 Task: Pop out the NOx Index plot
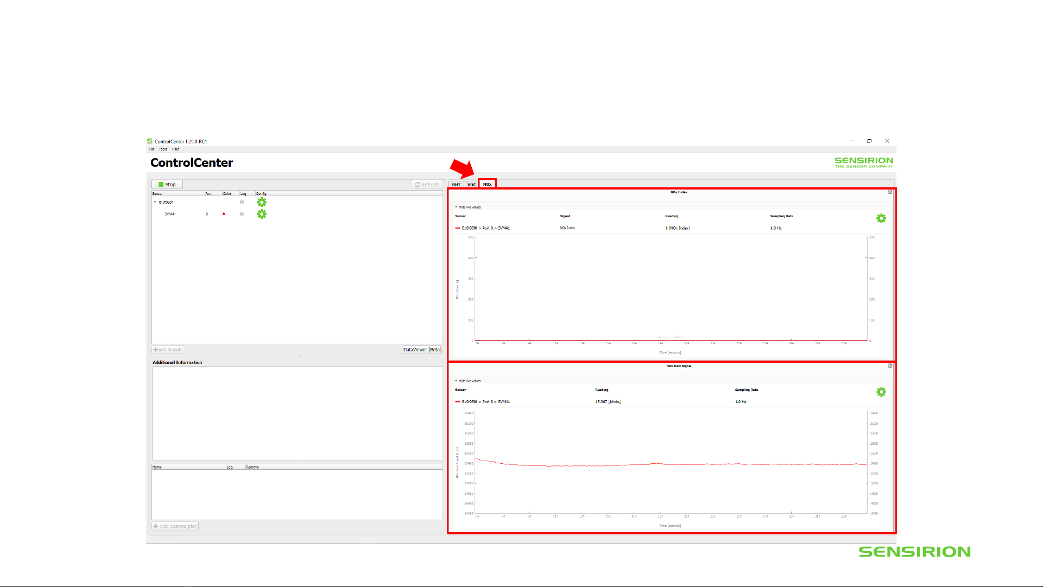pyautogui.click(x=890, y=192)
